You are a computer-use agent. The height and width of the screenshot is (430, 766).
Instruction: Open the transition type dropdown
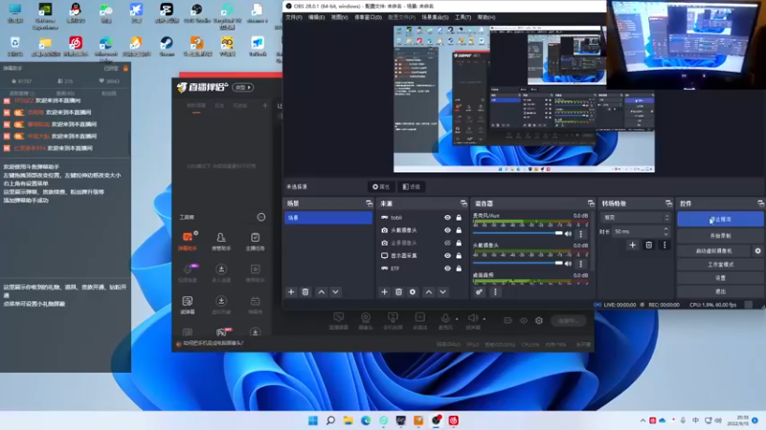pyautogui.click(x=636, y=218)
